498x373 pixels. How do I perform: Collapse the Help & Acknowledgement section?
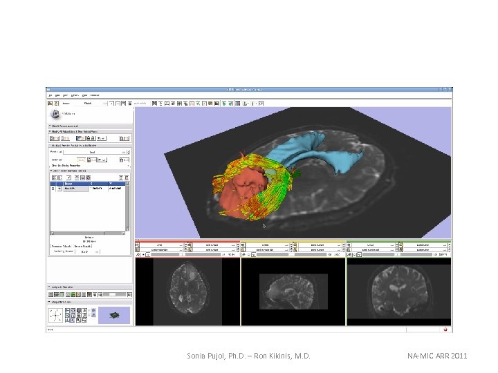point(90,126)
